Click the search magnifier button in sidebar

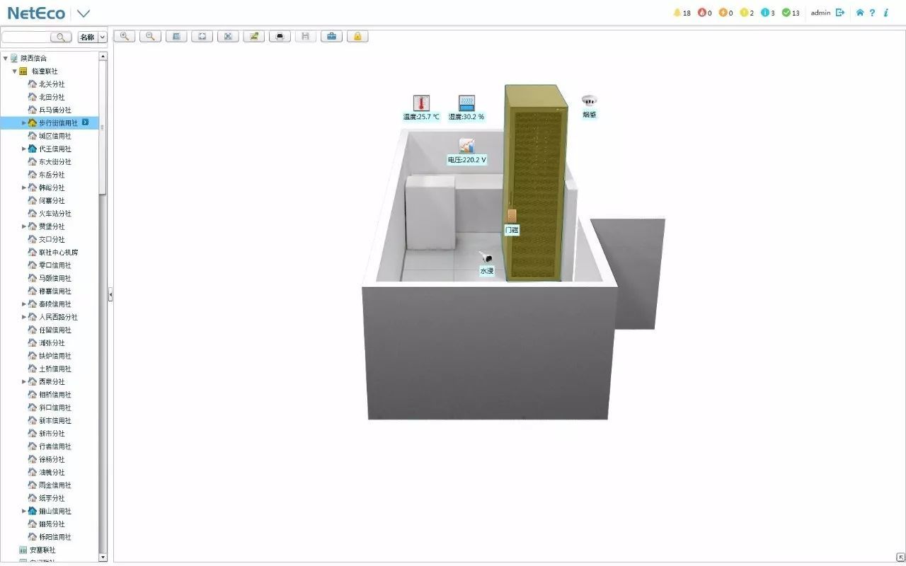coord(61,37)
